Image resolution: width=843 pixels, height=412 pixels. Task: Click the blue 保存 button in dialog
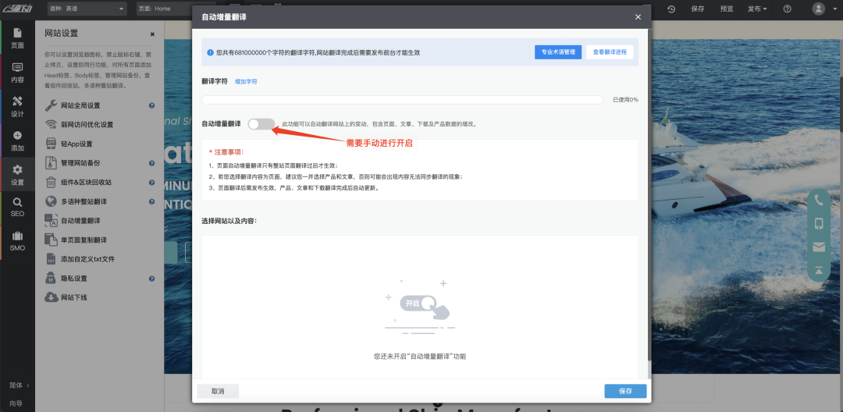pyautogui.click(x=625, y=391)
